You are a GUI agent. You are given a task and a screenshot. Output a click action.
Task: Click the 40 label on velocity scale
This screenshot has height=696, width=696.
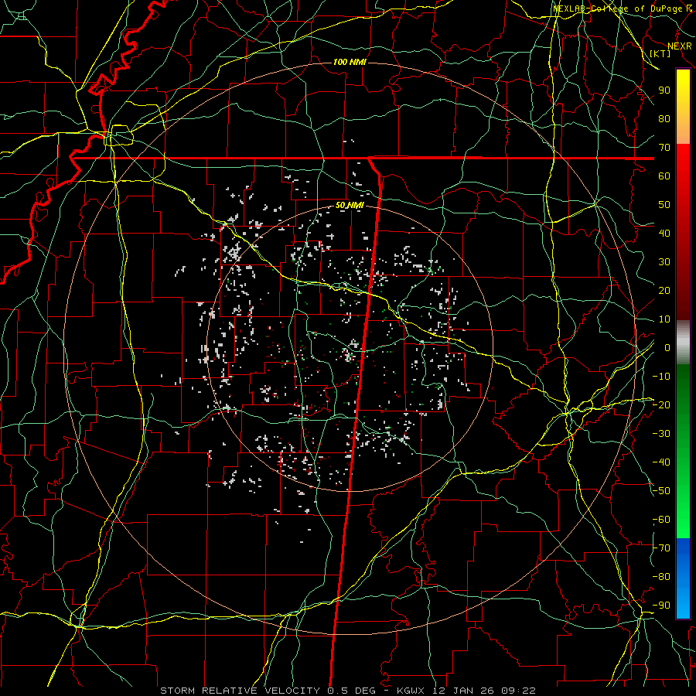pos(664,233)
